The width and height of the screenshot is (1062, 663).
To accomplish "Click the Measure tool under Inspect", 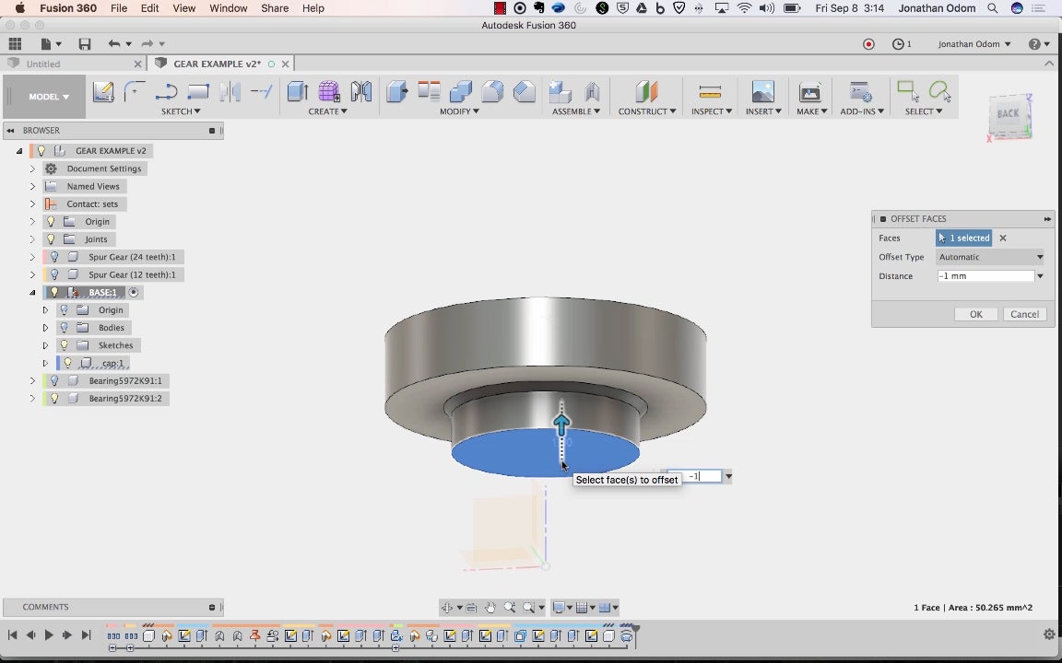I will click(710, 91).
